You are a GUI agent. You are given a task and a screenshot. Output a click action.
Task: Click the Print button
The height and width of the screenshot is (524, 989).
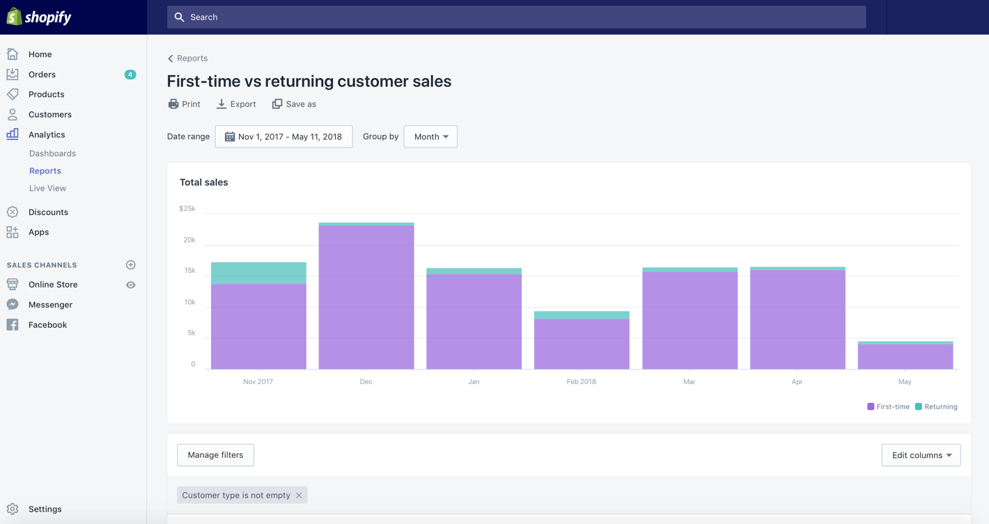[184, 104]
